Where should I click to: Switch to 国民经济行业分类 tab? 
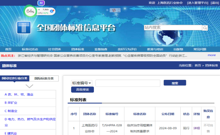click(x=15, y=78)
